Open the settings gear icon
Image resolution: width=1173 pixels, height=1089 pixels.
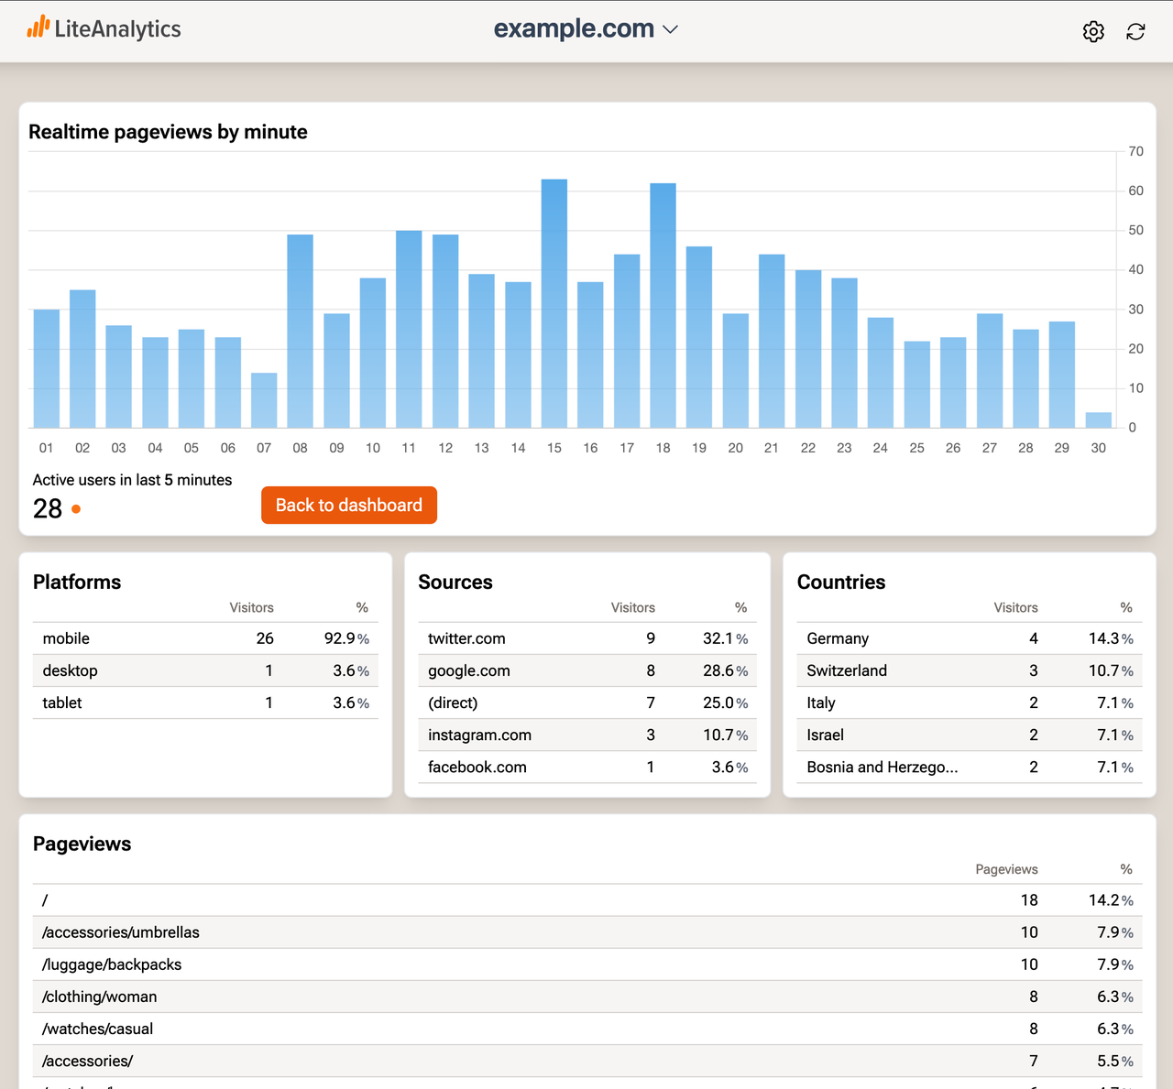coord(1093,31)
